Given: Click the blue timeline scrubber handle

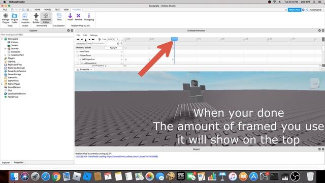Looking at the screenshot, I should [x=174, y=39].
